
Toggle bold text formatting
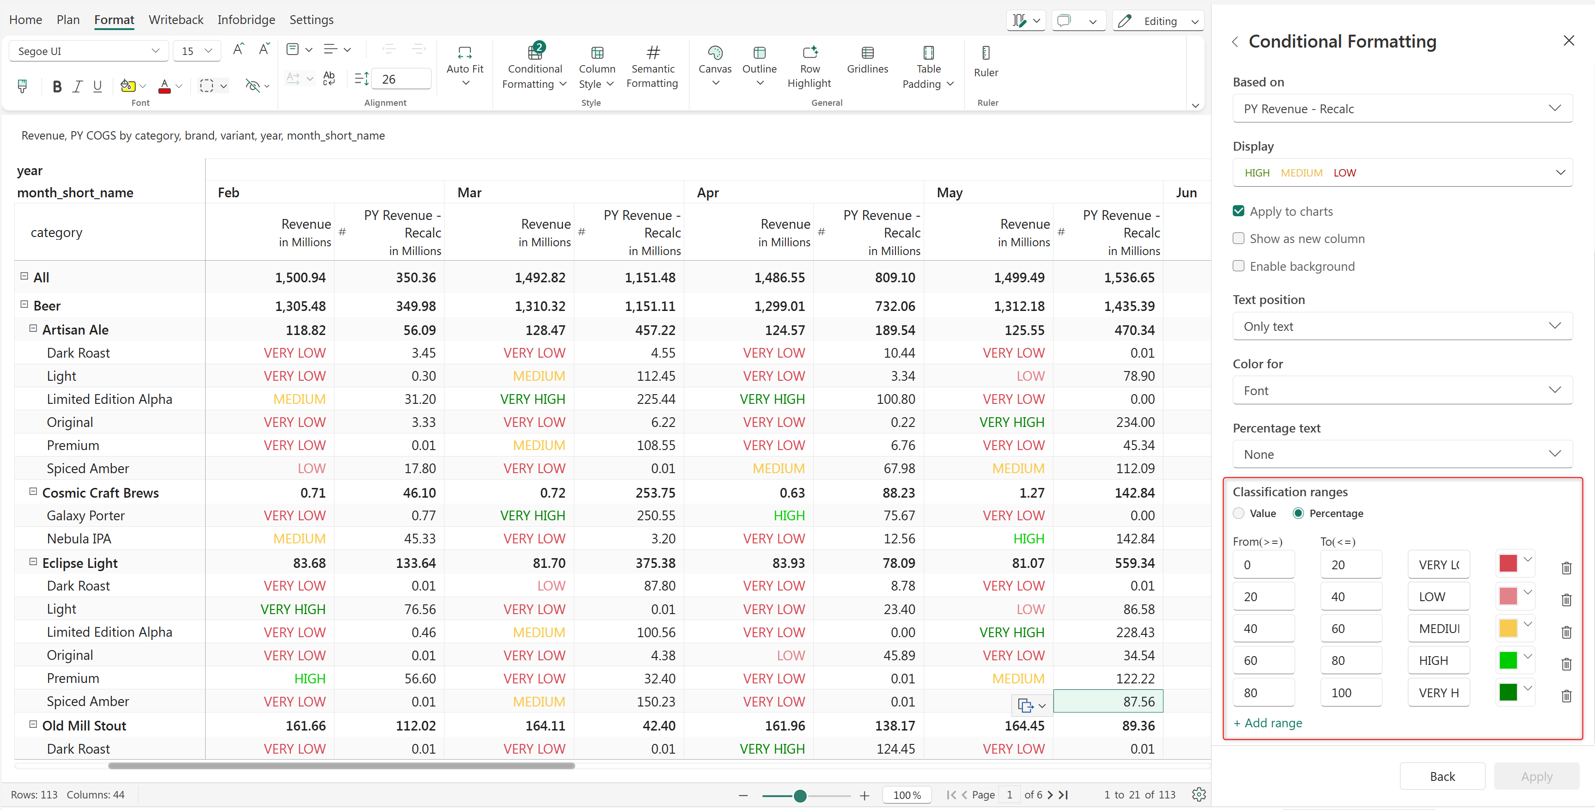click(57, 86)
